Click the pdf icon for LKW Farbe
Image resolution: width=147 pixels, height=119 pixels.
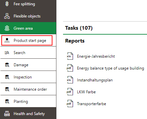point(70,92)
